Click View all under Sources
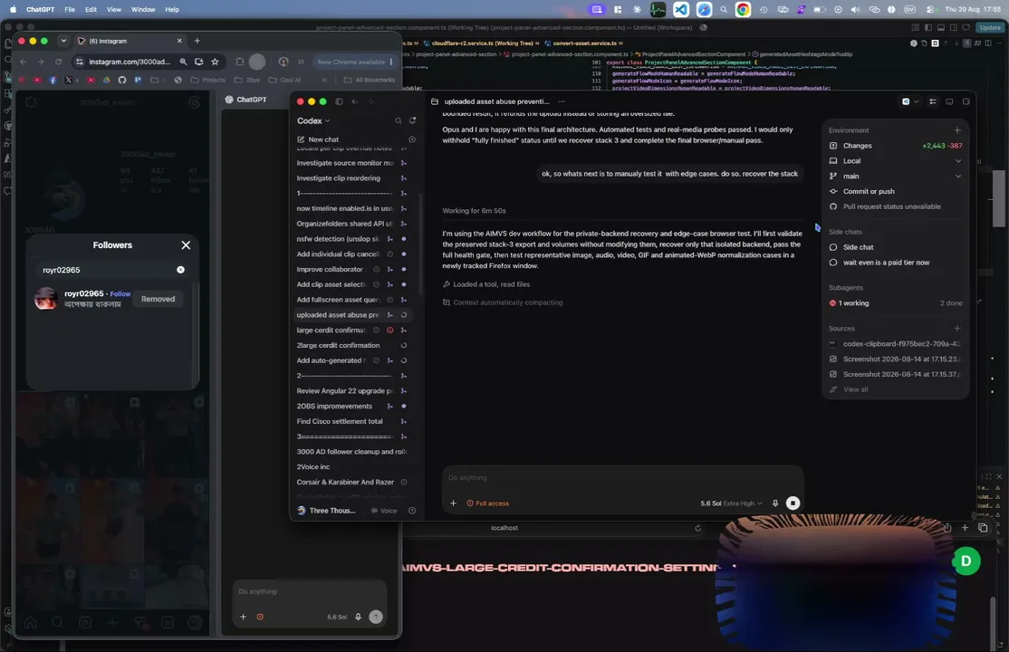The width and height of the screenshot is (1009, 652). click(x=855, y=389)
